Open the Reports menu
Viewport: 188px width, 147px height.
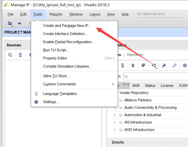[56, 14]
